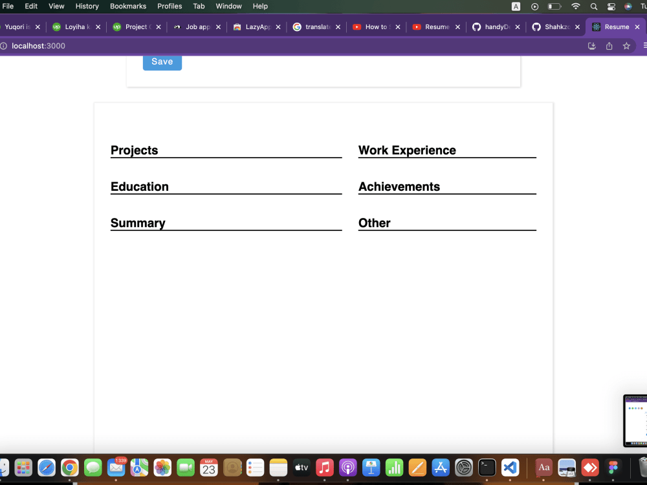Open Messages with the unread badge
The width and height of the screenshot is (647, 485).
point(116,467)
